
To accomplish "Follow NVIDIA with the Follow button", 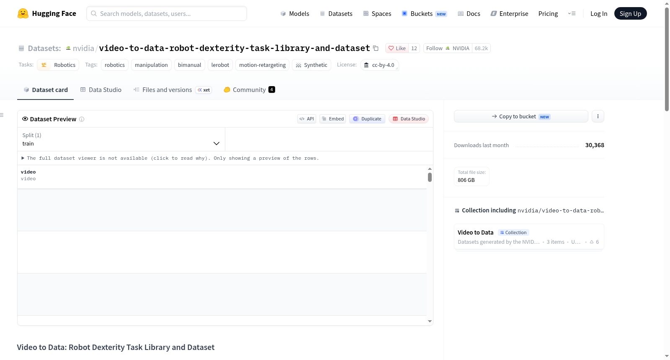I will point(448,49).
